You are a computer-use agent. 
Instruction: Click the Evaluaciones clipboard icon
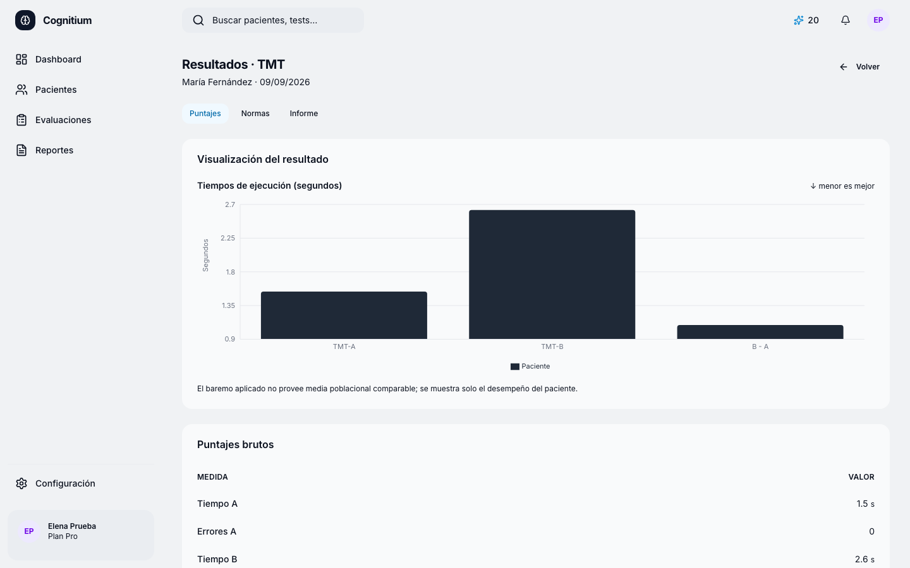pos(21,120)
